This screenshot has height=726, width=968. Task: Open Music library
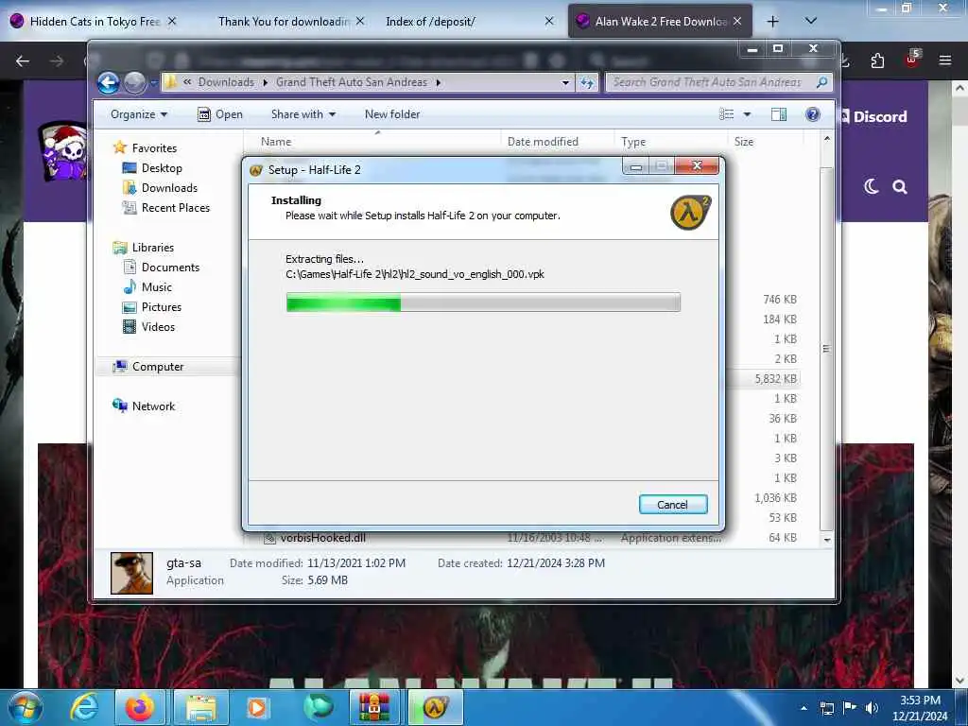pyautogui.click(x=157, y=287)
